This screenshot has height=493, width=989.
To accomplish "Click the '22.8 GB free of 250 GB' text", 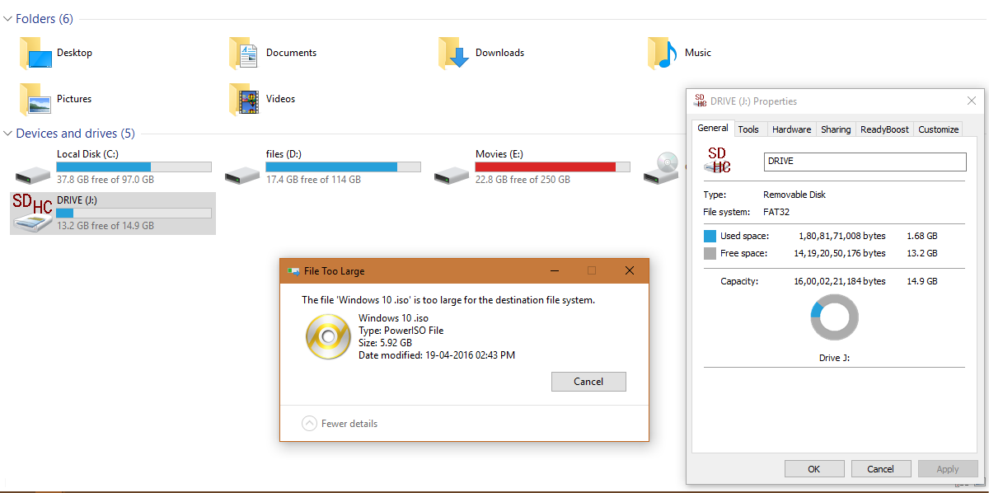I will coord(523,180).
